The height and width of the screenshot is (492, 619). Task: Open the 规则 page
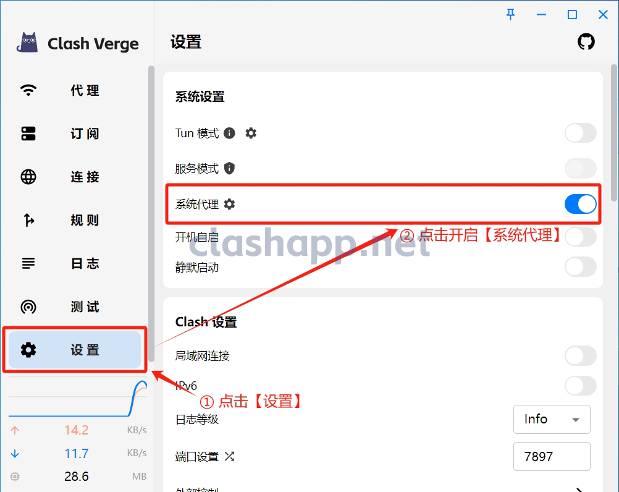coord(75,220)
